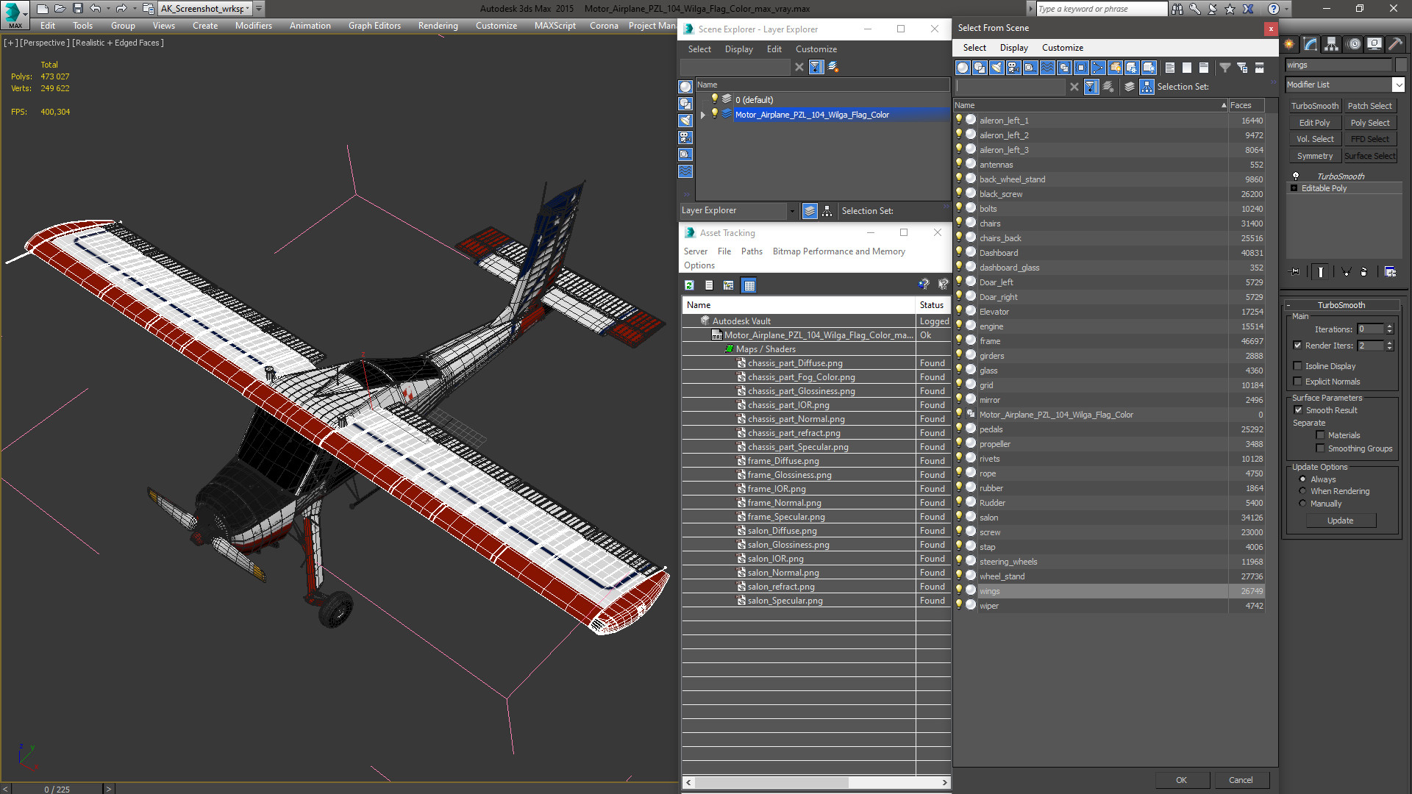Toggle Smooth Result checkbox
1412x794 pixels.
point(1297,410)
